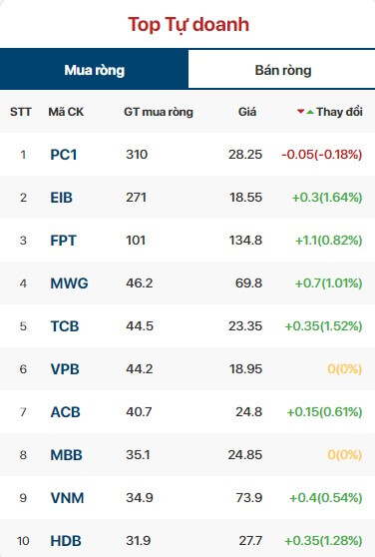
Task: Switch to the Bán ròng tab
Action: point(281,70)
